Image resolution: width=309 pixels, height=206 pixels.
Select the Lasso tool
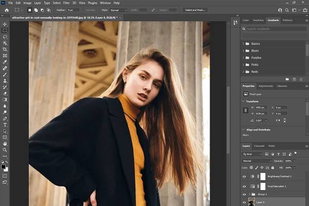(5, 37)
